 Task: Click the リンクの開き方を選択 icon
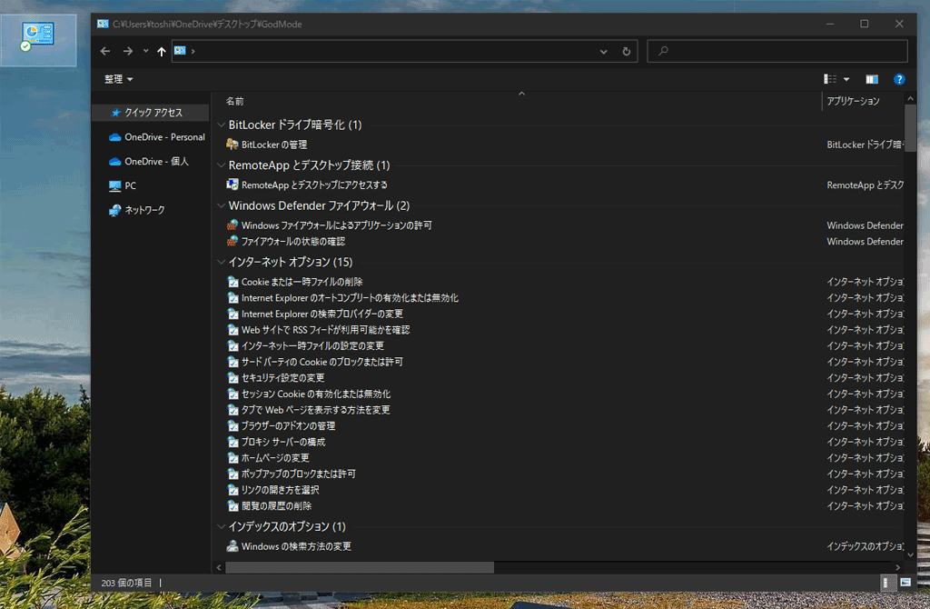pos(233,490)
